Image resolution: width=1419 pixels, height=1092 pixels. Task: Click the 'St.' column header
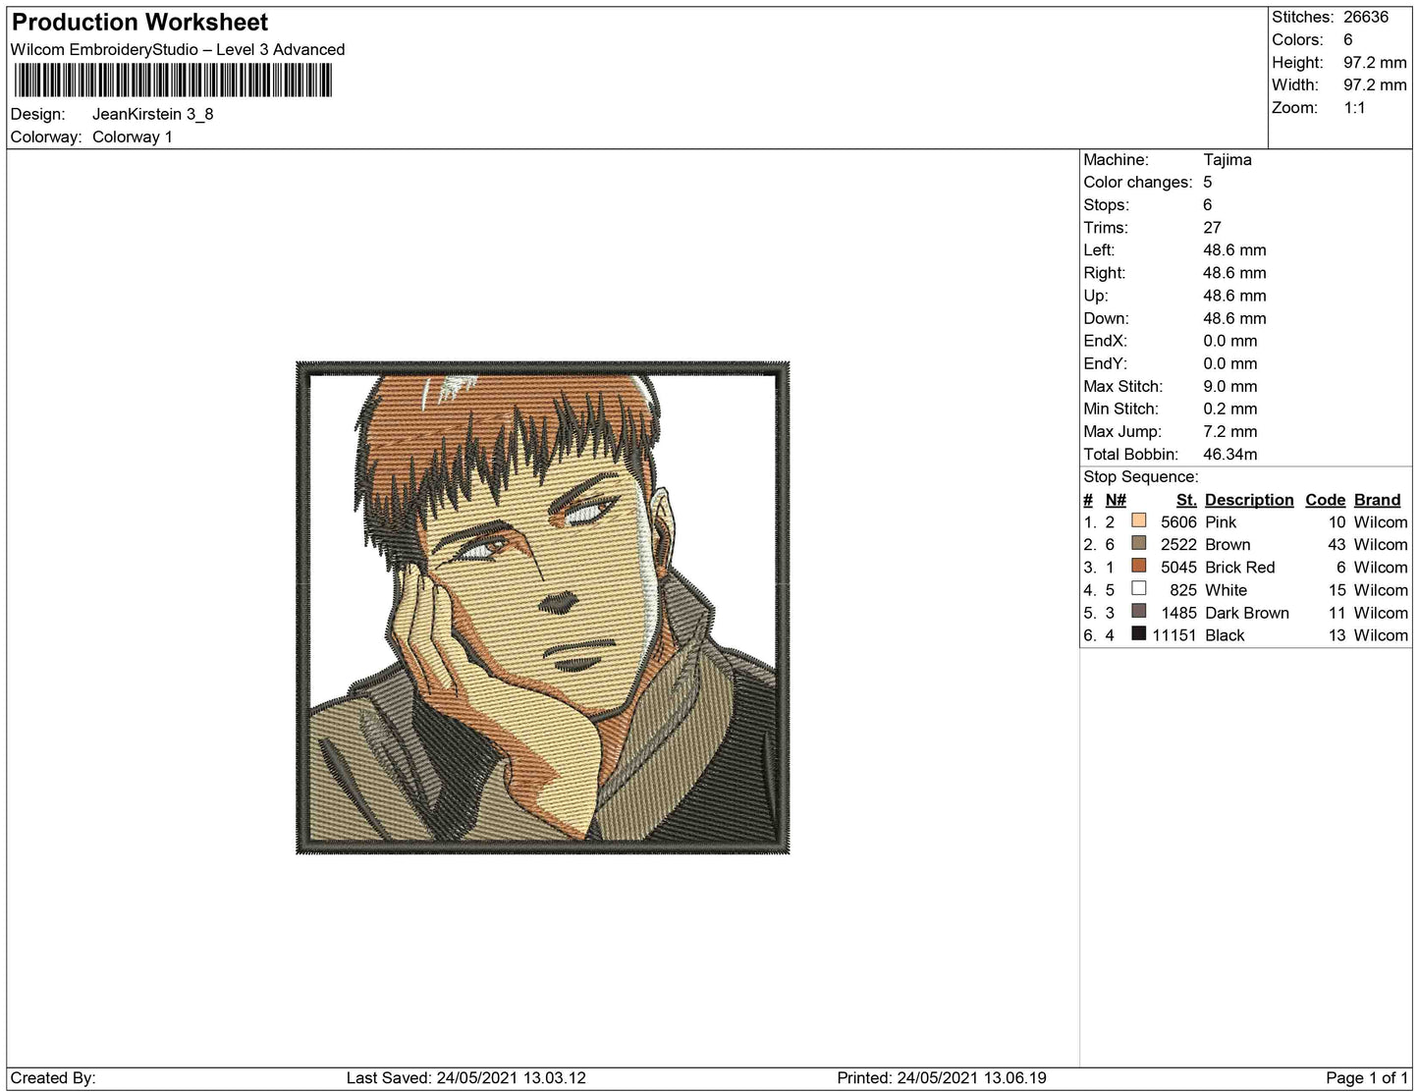point(1186,500)
